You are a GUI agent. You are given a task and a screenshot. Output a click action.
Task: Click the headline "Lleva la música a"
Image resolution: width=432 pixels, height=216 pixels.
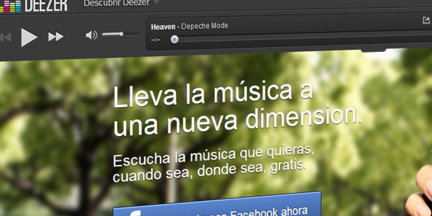click(213, 94)
